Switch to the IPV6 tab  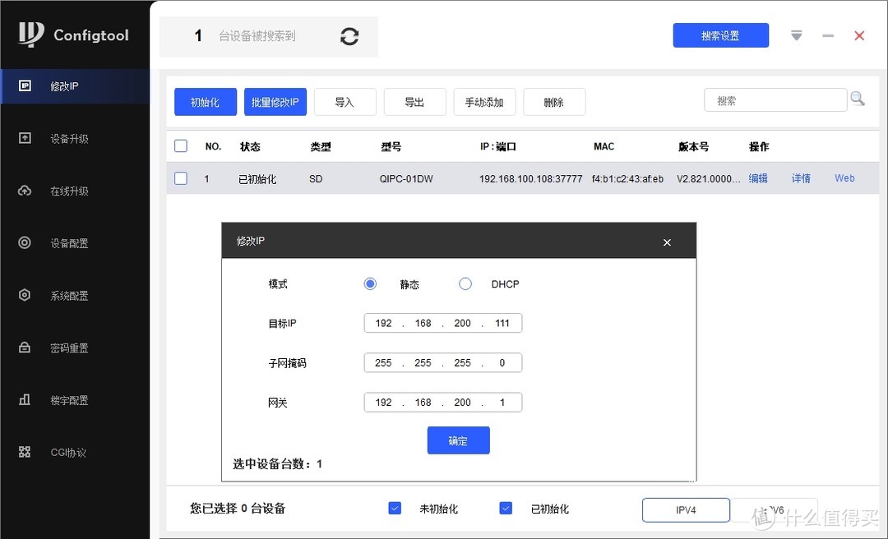coord(774,509)
